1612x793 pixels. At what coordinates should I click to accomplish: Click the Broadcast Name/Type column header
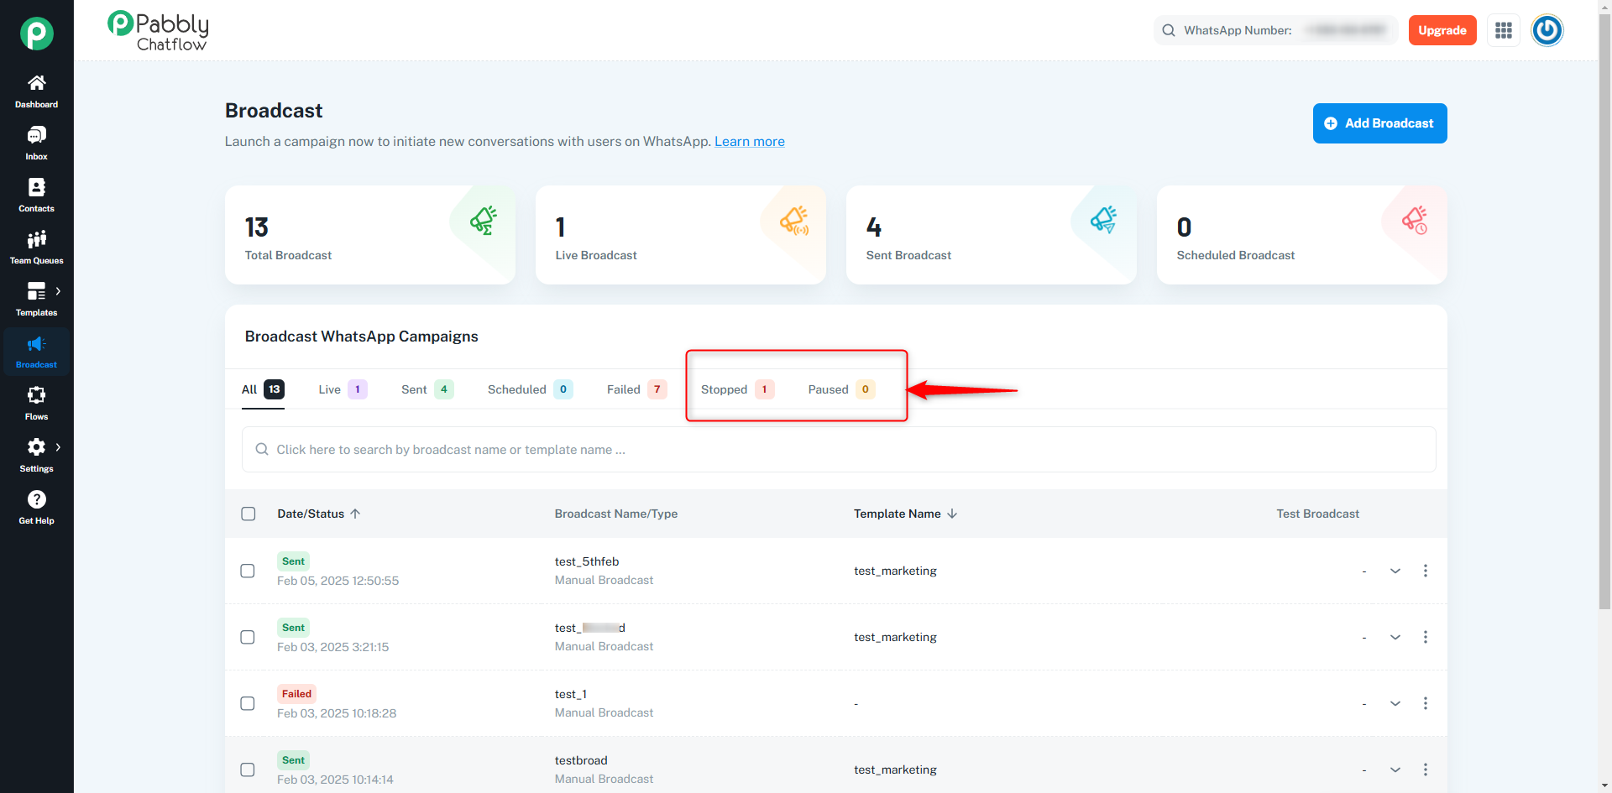click(x=615, y=514)
